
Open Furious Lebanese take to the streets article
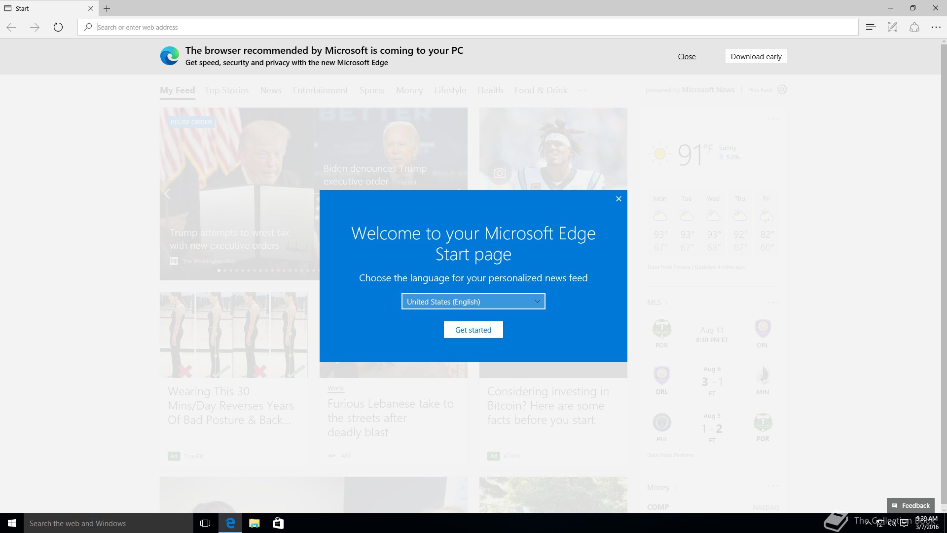coord(391,418)
